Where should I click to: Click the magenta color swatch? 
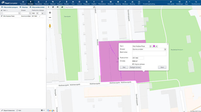[x=154, y=46]
